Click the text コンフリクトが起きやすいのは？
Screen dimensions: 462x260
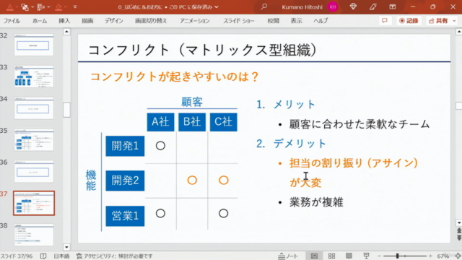click(175, 77)
